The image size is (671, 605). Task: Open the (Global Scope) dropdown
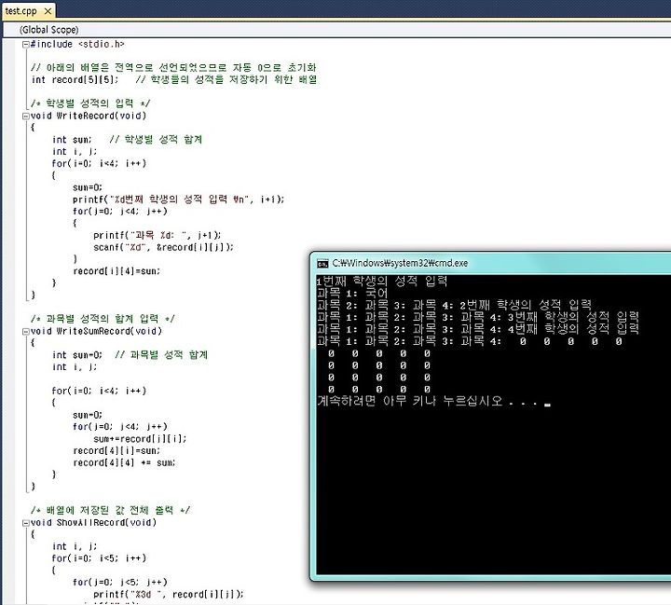[x=336, y=30]
